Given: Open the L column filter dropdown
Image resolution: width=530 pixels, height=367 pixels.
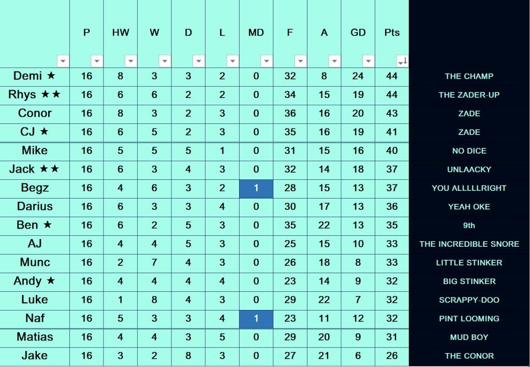Looking at the screenshot, I should pos(232,61).
